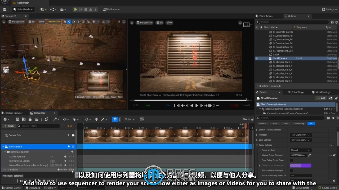Click Edit in C++ link for SceneComponent

coord(329,109)
